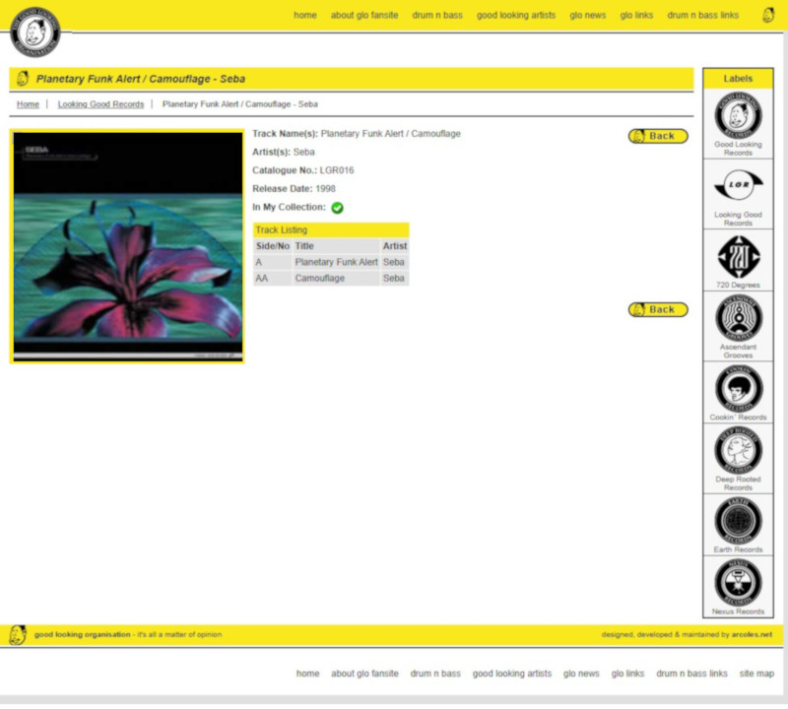Open the 720 Degrees label logo
This screenshot has width=788, height=709.
point(738,256)
